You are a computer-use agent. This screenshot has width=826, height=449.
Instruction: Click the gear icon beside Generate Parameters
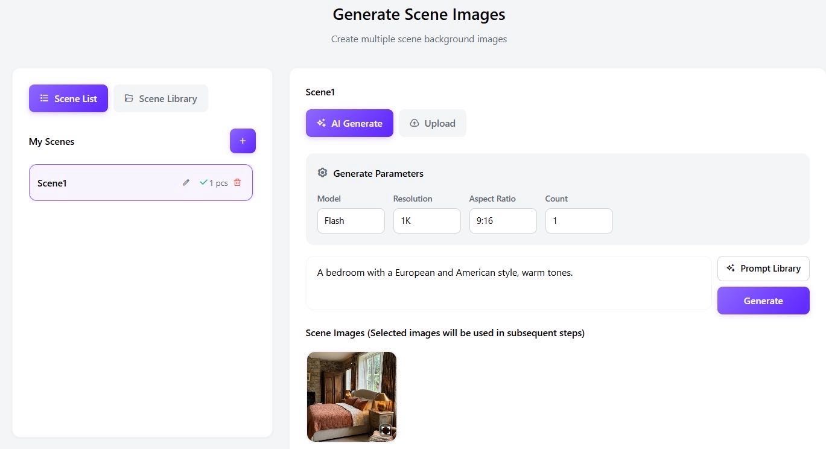tap(322, 173)
